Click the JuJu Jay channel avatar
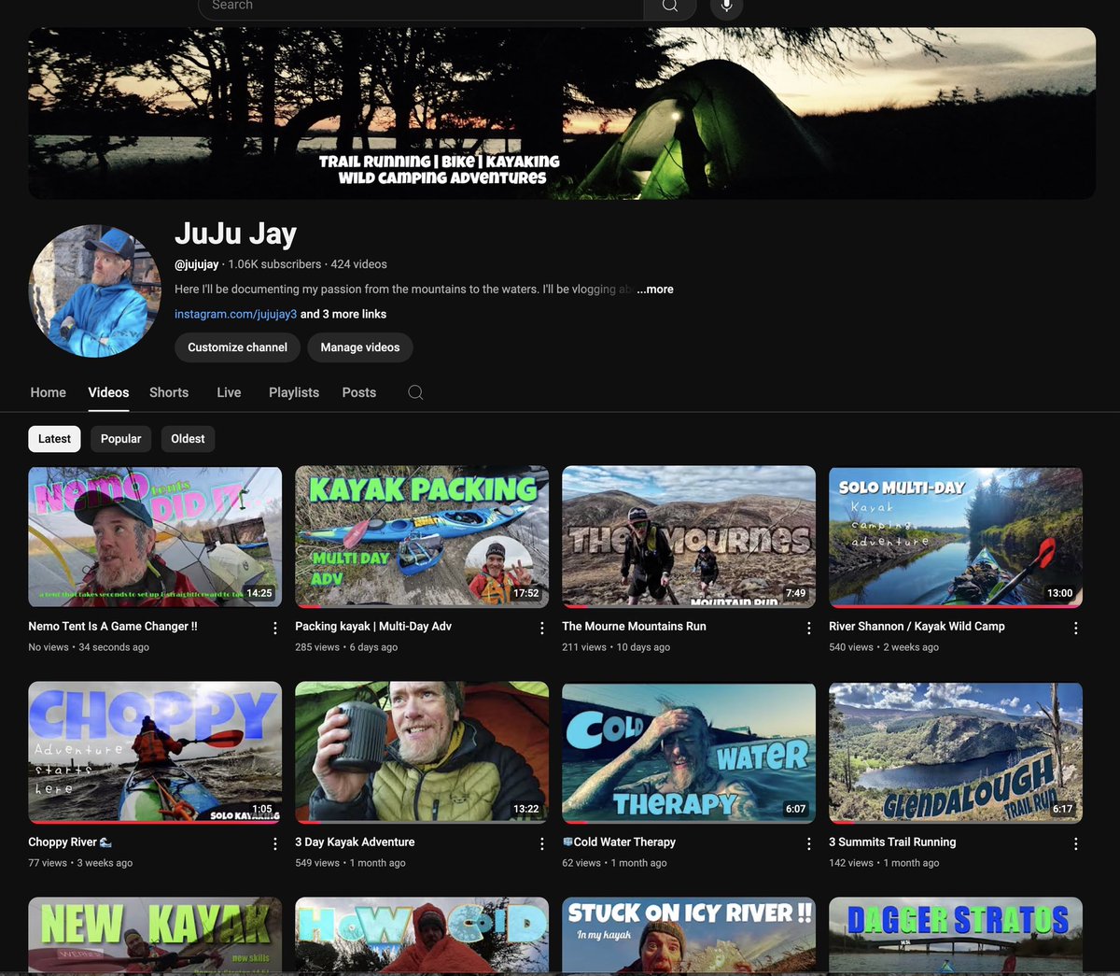Screen dimensions: 1120x976 [95, 291]
